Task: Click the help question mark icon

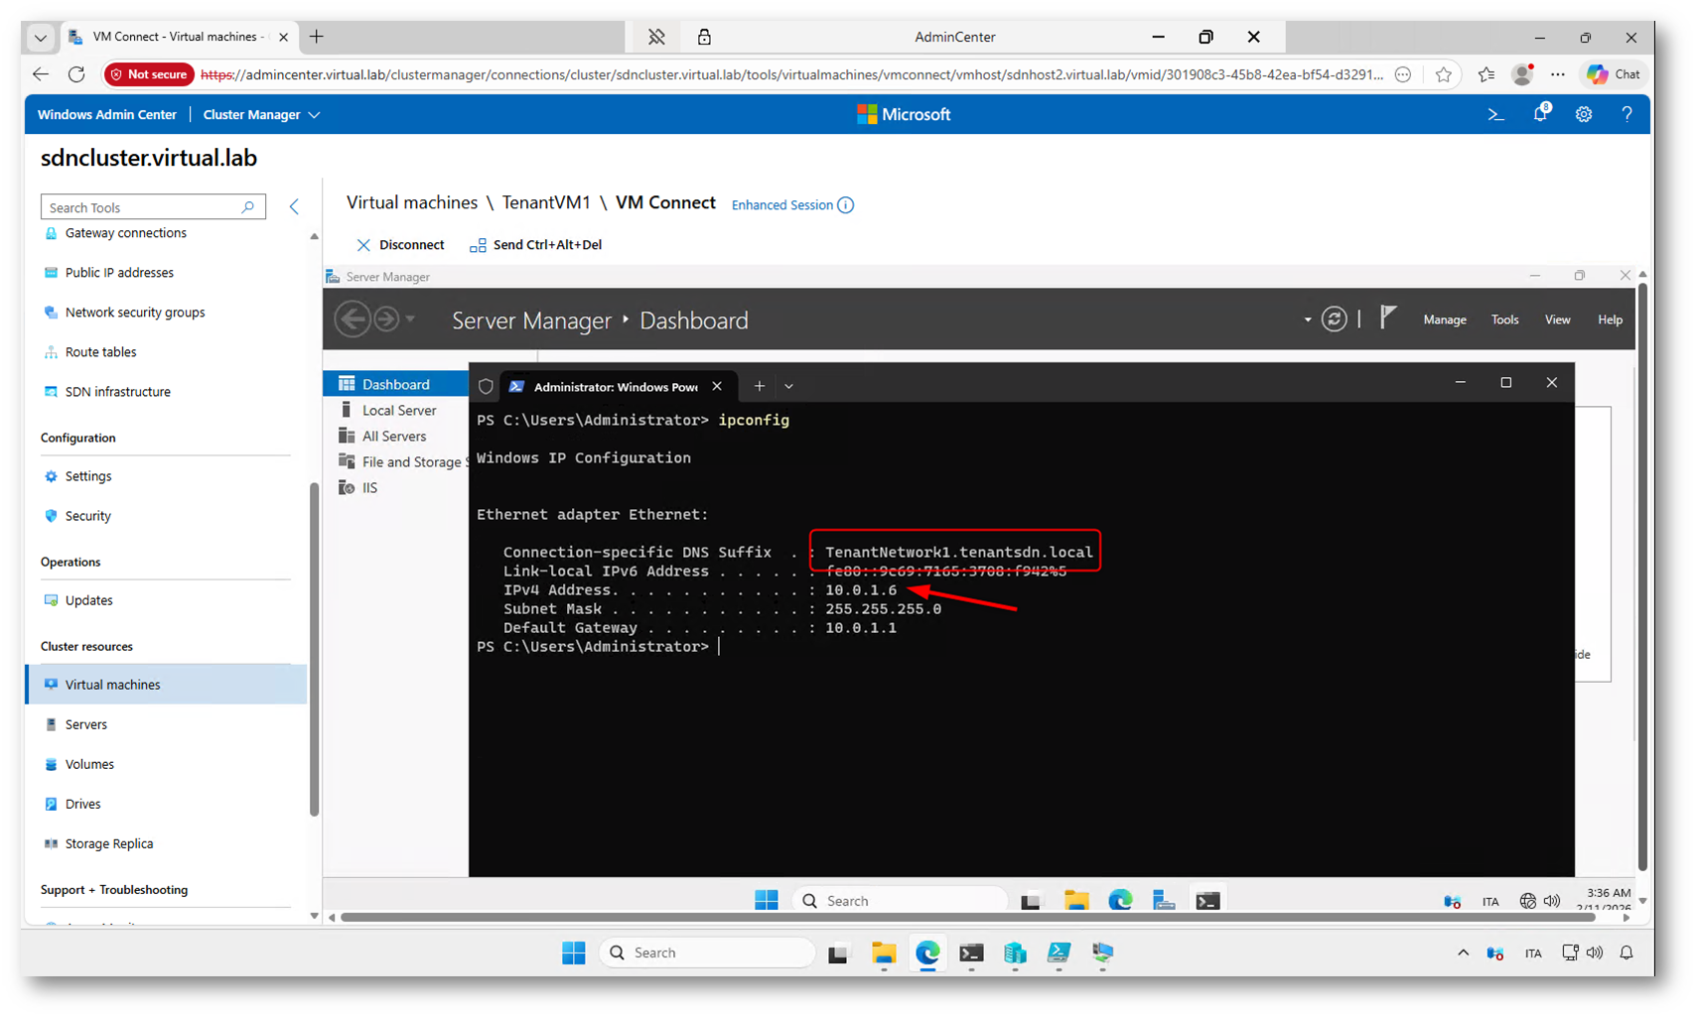Action: (1626, 115)
